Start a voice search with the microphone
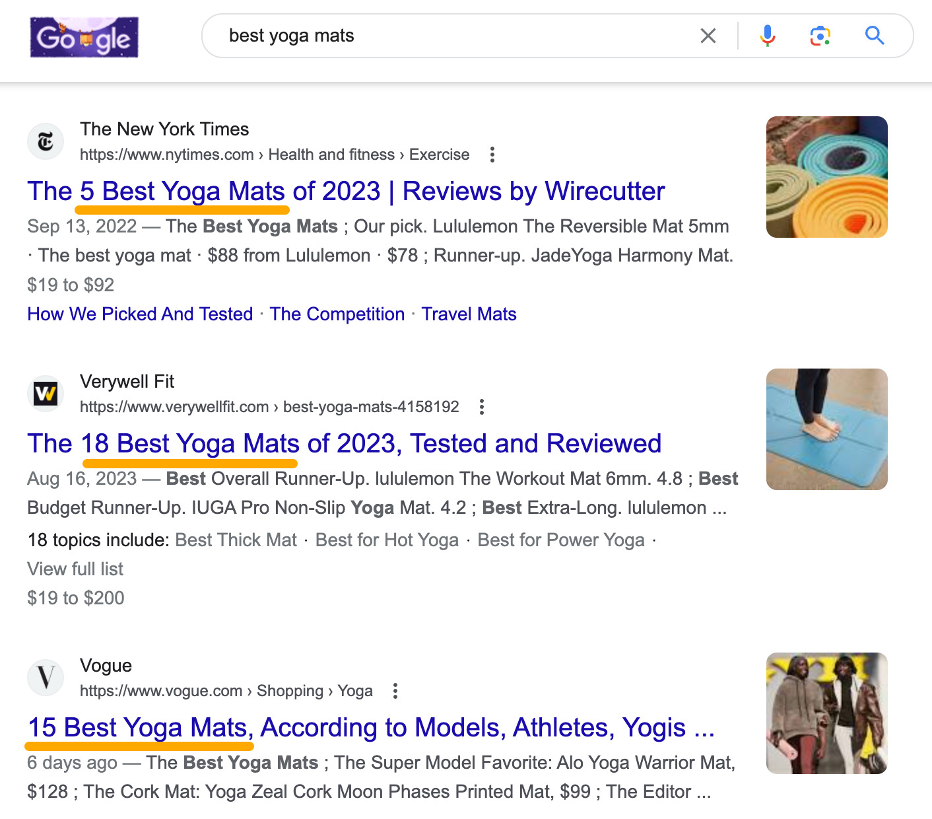This screenshot has width=932, height=819. [x=766, y=36]
